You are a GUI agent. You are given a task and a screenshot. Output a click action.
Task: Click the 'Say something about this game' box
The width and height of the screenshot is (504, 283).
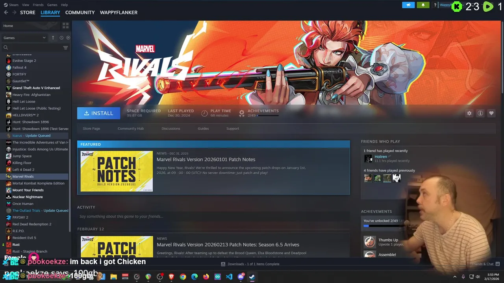point(213,216)
